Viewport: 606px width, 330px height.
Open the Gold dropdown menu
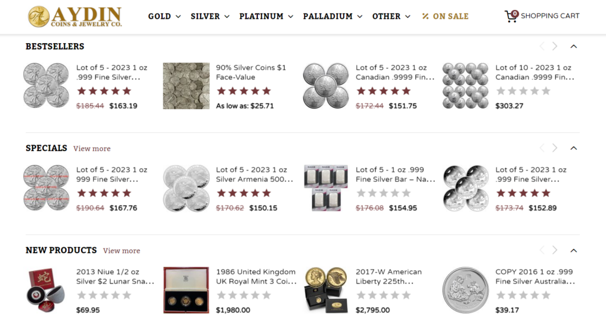click(165, 16)
